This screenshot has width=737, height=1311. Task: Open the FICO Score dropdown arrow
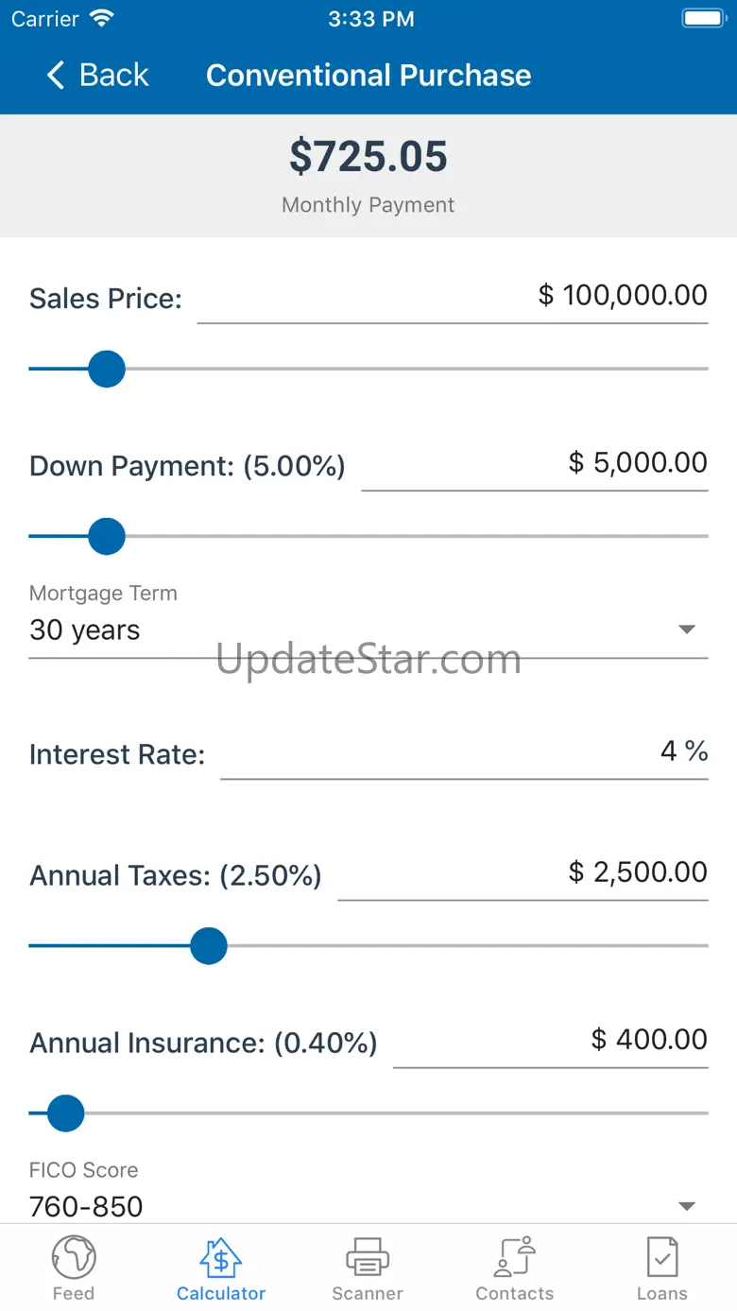click(687, 1206)
